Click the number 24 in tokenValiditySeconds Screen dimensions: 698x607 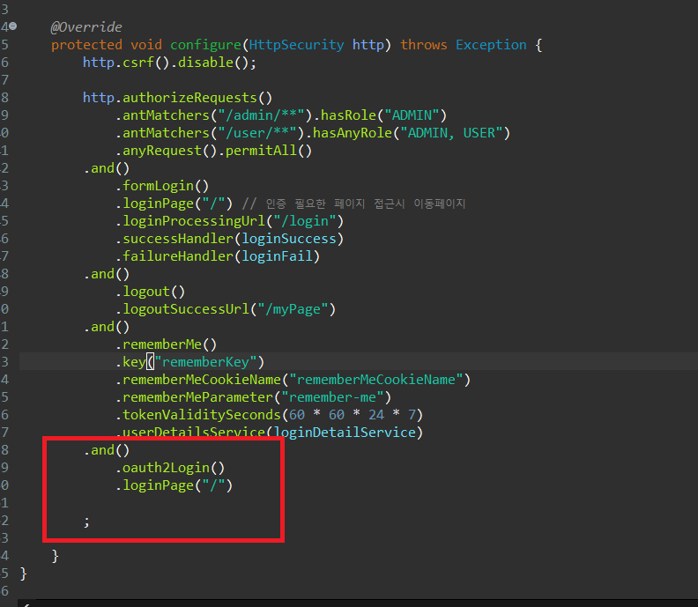tap(376, 415)
